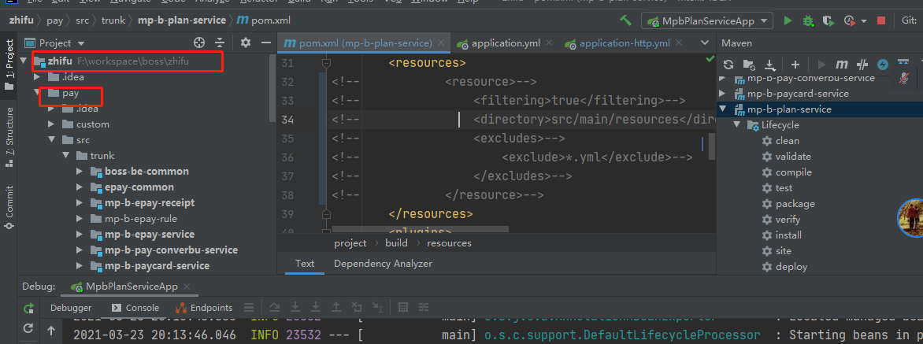
Task: Click Step Over in the debug toolbar
Action: [274, 308]
